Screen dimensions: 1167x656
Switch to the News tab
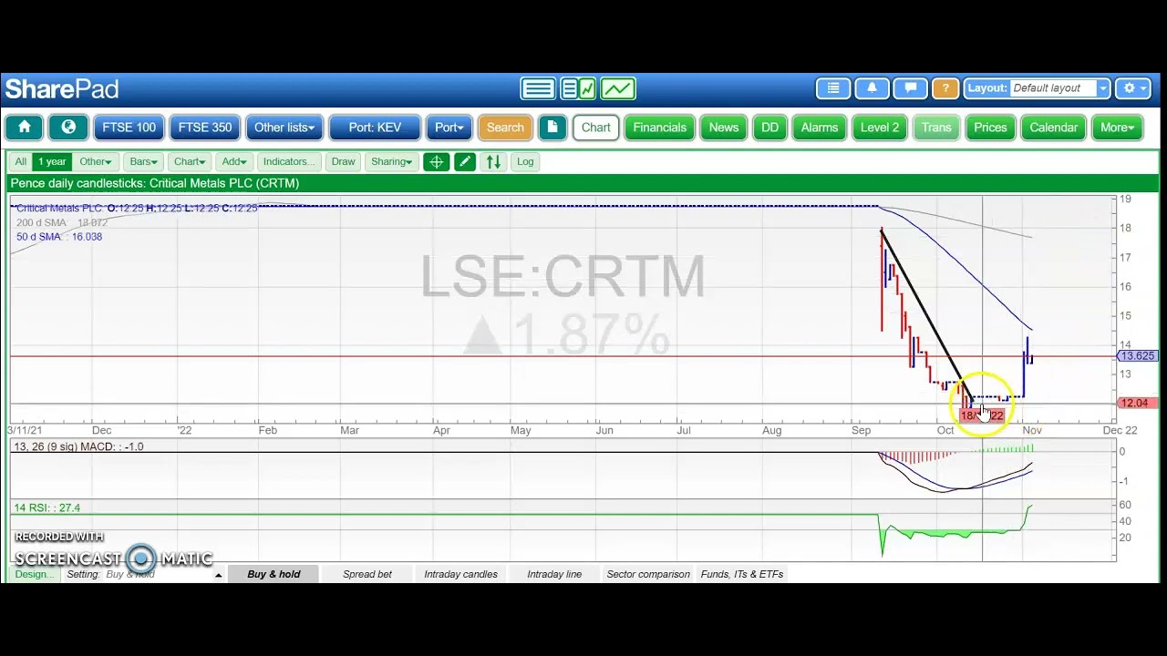[x=724, y=128]
